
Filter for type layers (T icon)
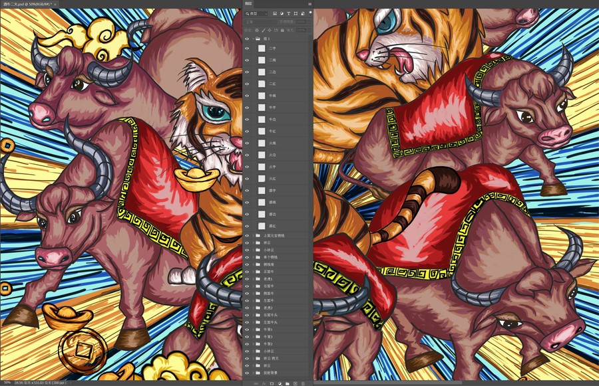[x=288, y=14]
